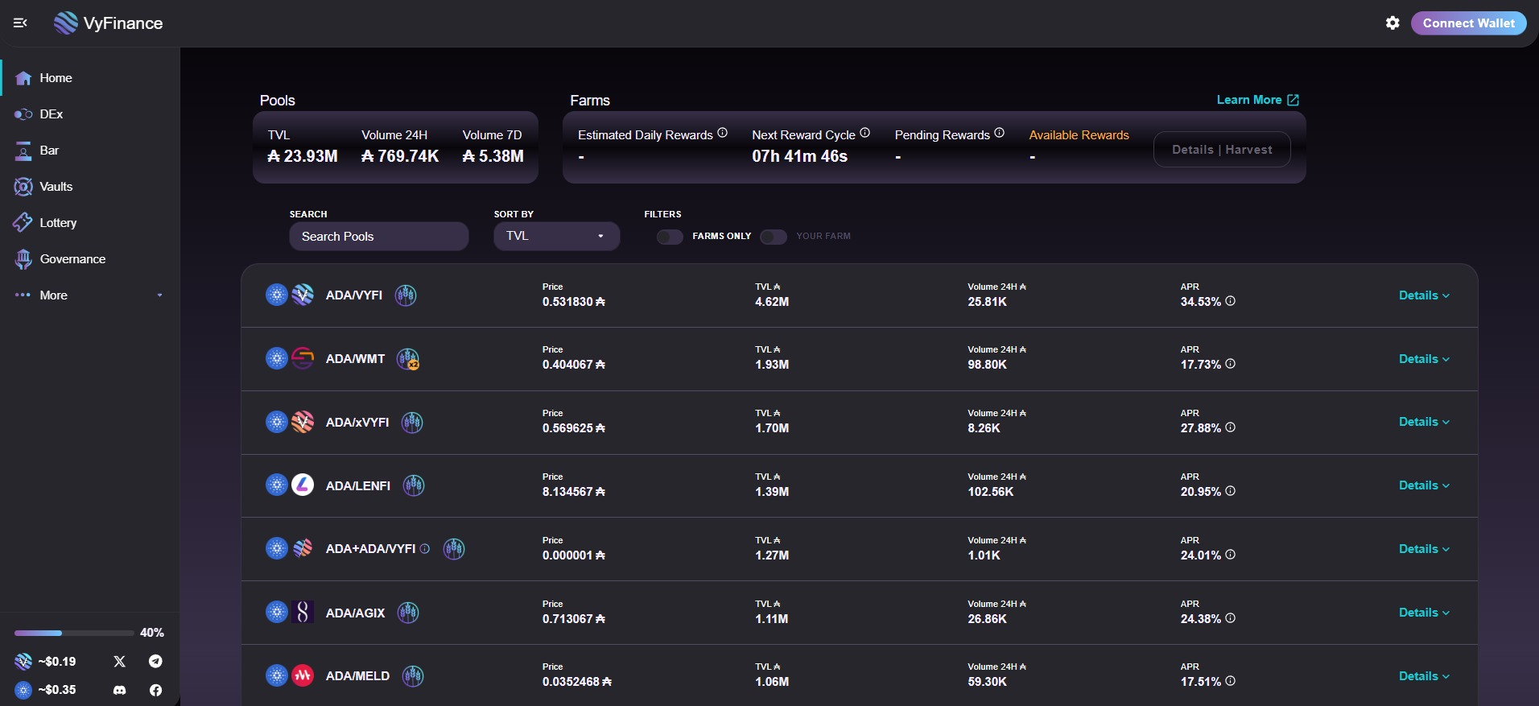Expand Details for the ADA/LENFI pool
This screenshot has width=1539, height=706.
click(1423, 485)
